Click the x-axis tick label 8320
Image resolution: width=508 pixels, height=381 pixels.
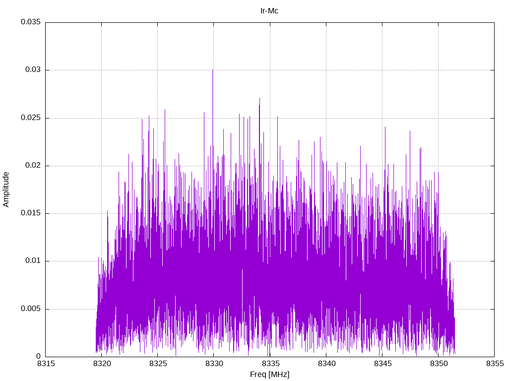coord(102,364)
